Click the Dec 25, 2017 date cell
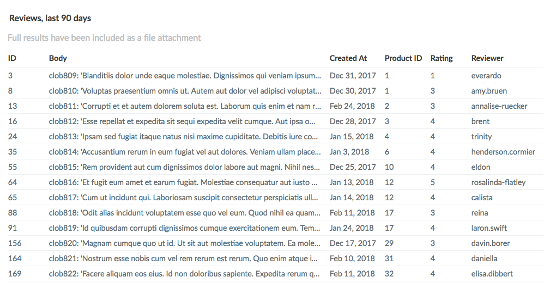Image resolution: width=550 pixels, height=283 pixels. [353, 167]
